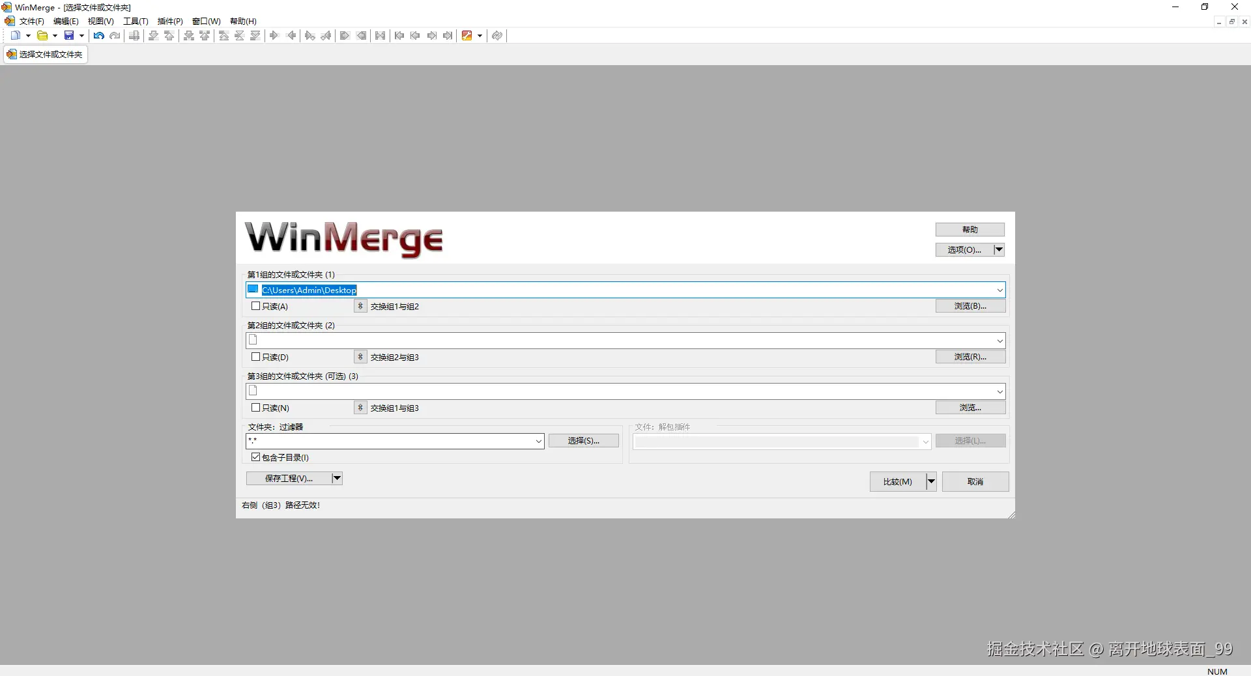Click the 取消 button
The height and width of the screenshot is (676, 1251).
pyautogui.click(x=975, y=482)
